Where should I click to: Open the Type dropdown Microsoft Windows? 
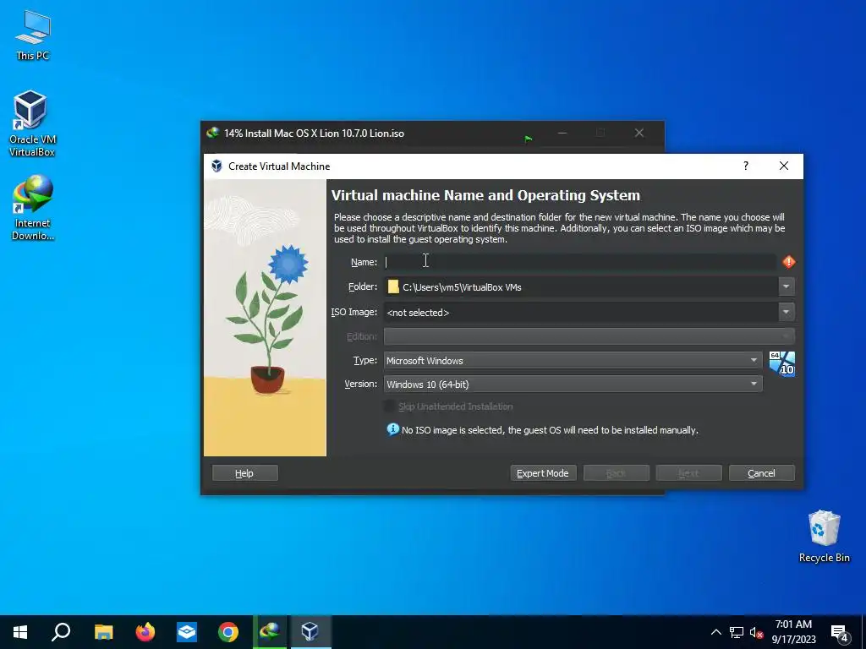[573, 360]
